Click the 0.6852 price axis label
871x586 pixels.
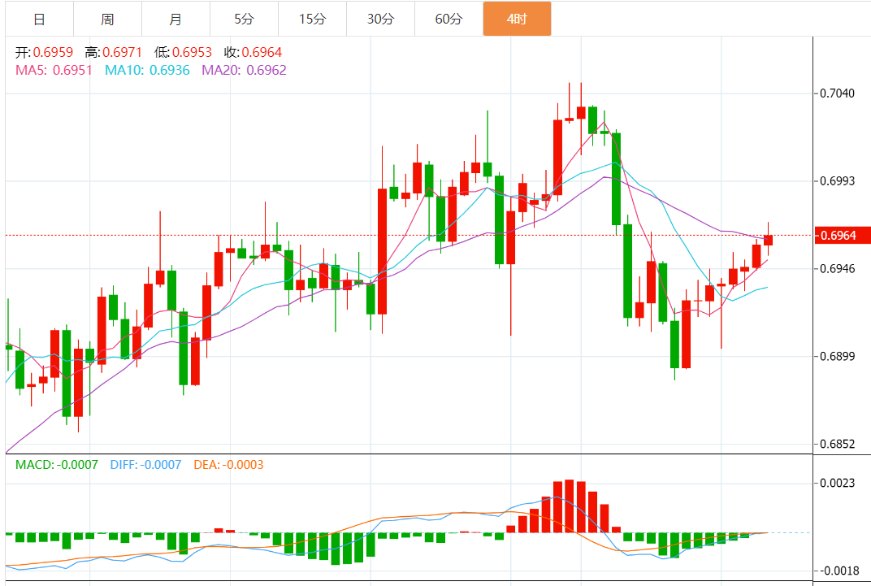838,444
